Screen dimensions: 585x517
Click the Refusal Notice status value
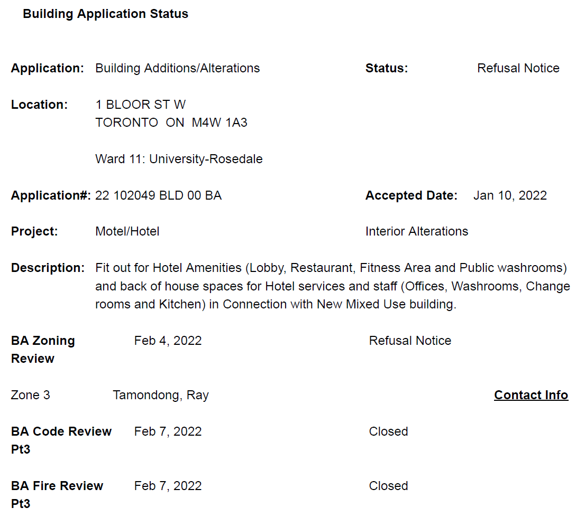pos(518,68)
